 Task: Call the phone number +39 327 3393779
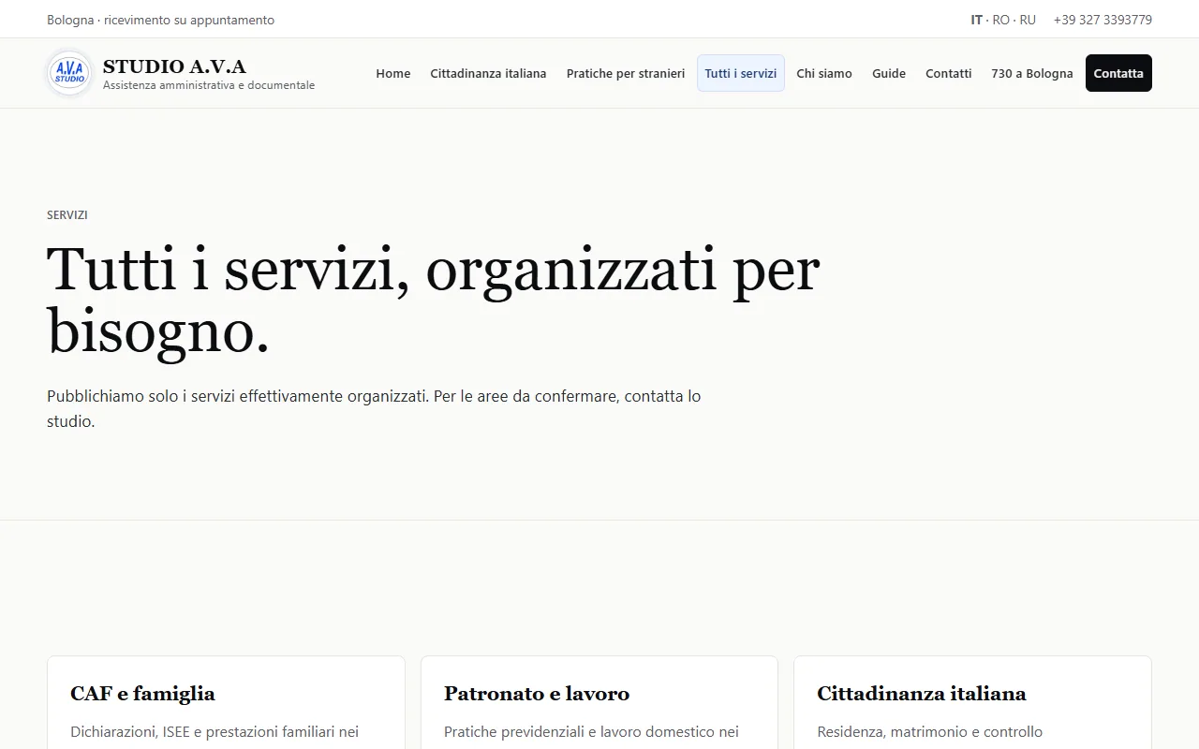coord(1103,20)
